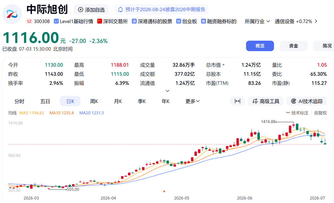The width and height of the screenshot is (334, 203).
Task: Click the 添加自选 button
Action: (91, 10)
